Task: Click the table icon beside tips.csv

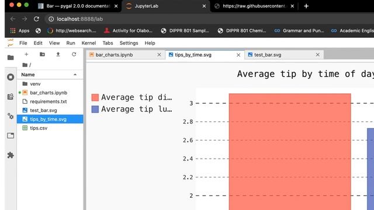Action: 25,128
